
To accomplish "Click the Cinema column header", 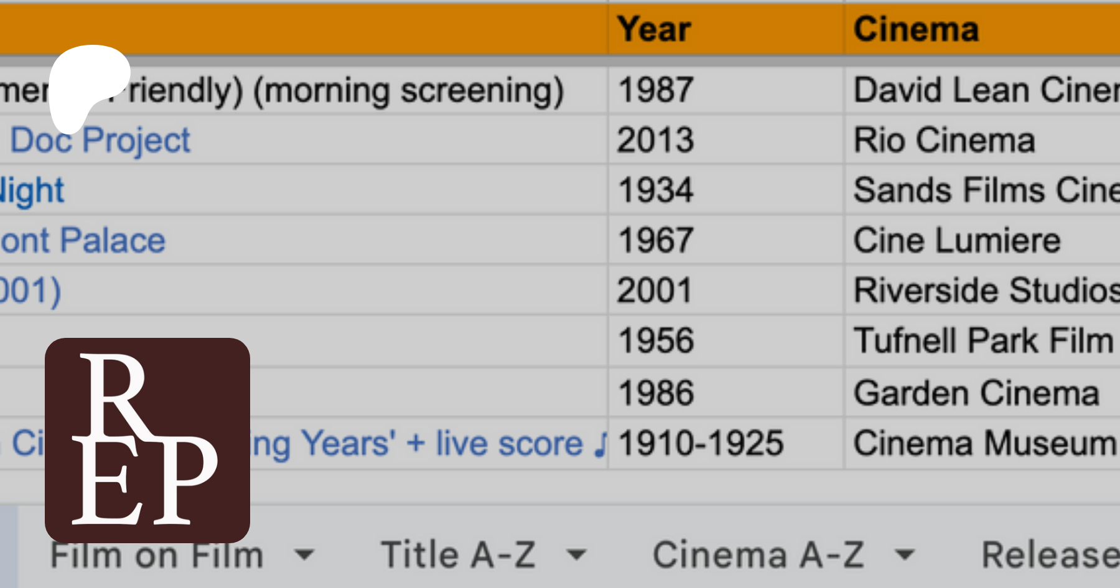I will (x=916, y=29).
